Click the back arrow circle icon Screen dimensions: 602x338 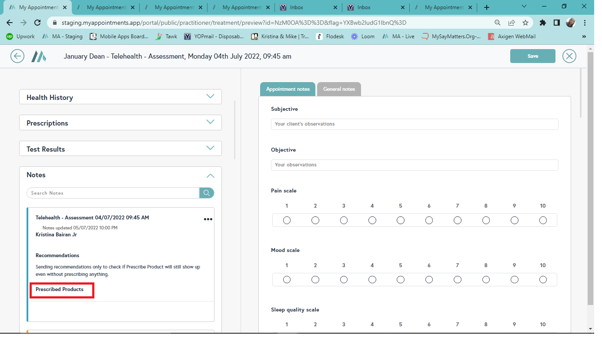17,56
